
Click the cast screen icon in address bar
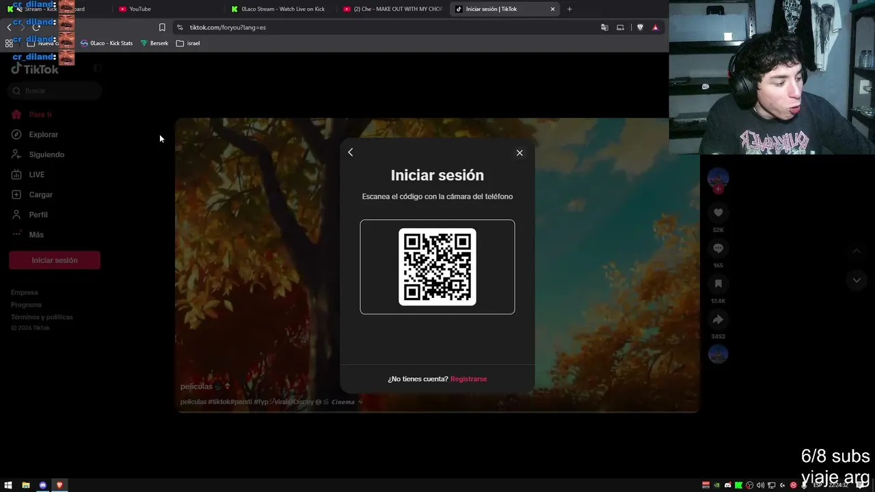point(620,27)
